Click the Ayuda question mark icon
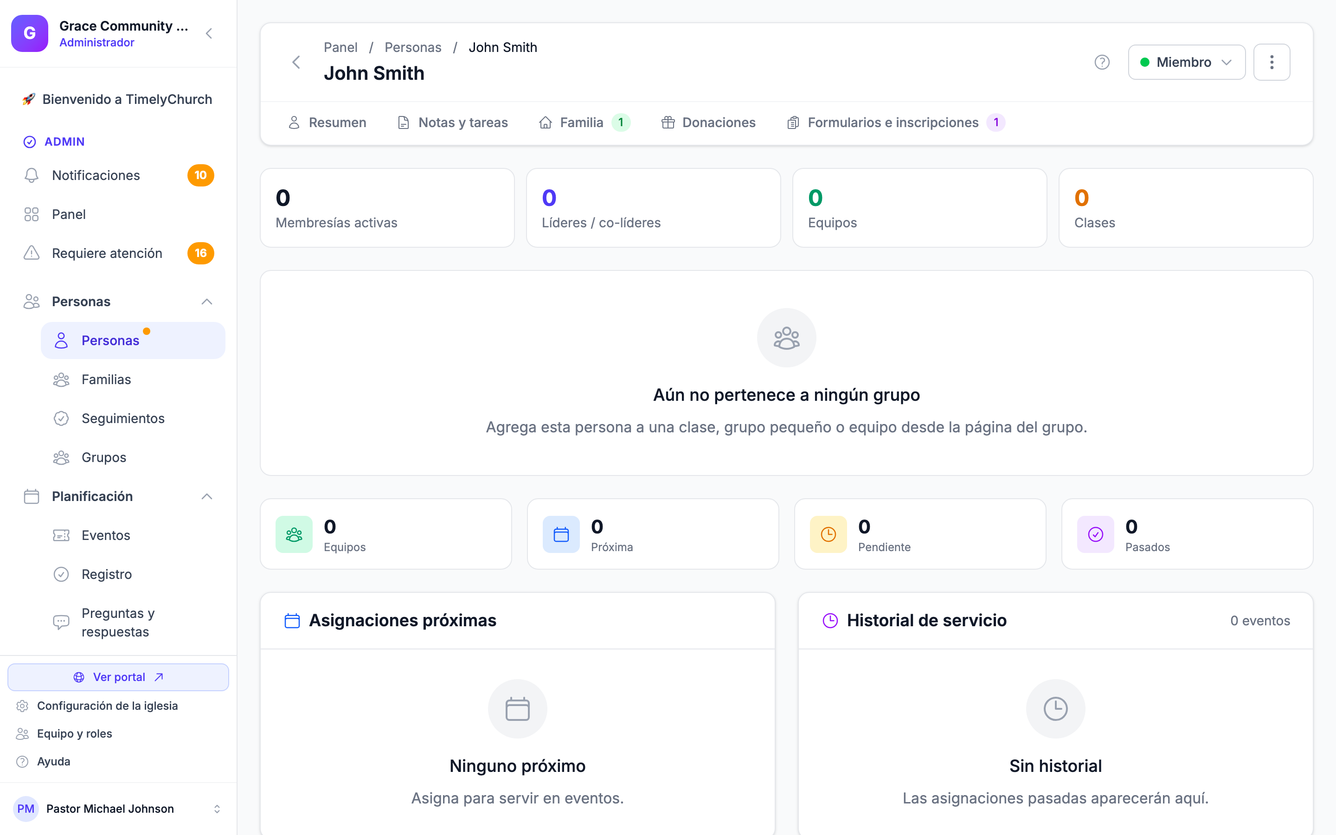 coord(22,762)
